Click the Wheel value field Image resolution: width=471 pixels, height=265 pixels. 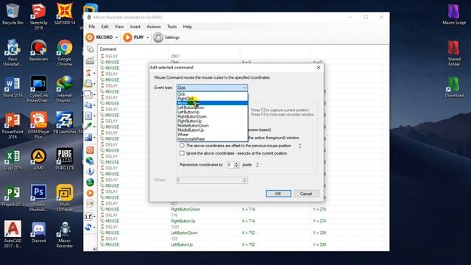pos(212,180)
